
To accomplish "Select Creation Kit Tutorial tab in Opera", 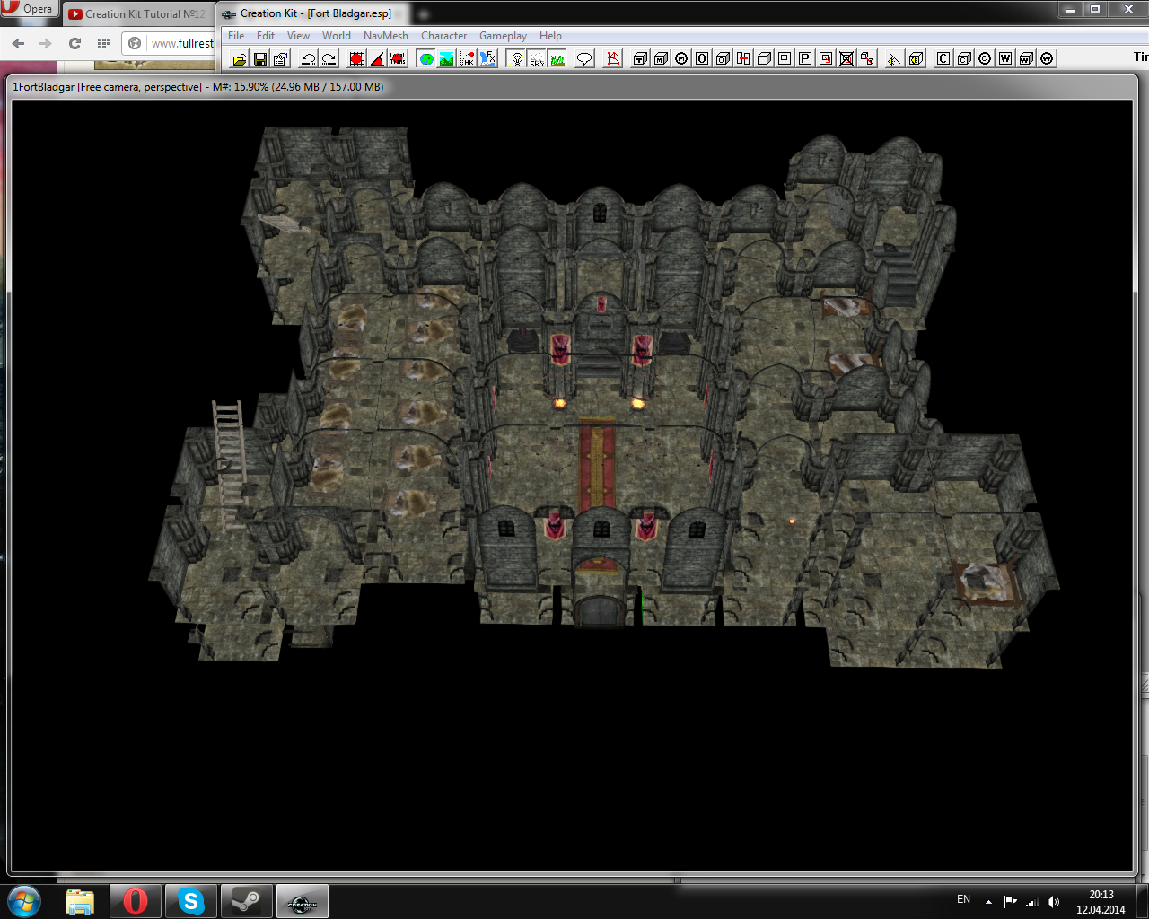I will coord(137,13).
